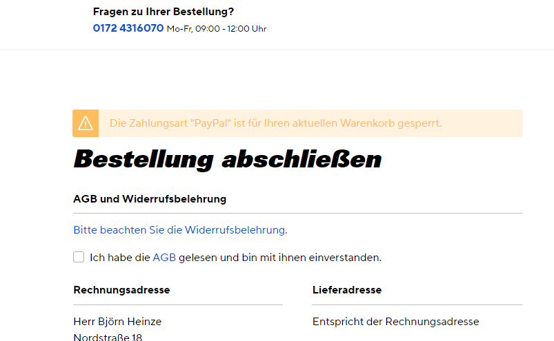
Task: Open the Widerrufsbelehrung notice link
Action: coord(180,230)
